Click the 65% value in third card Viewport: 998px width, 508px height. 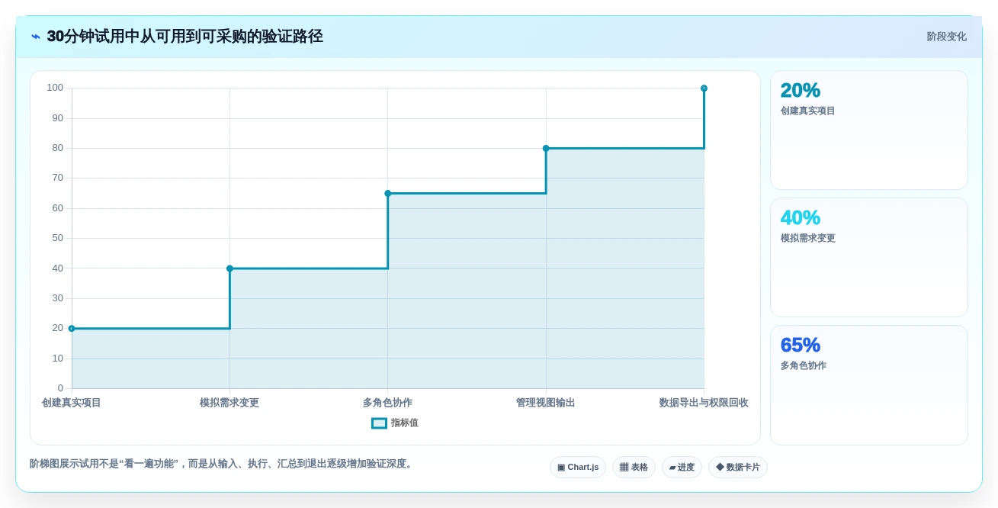[801, 345]
